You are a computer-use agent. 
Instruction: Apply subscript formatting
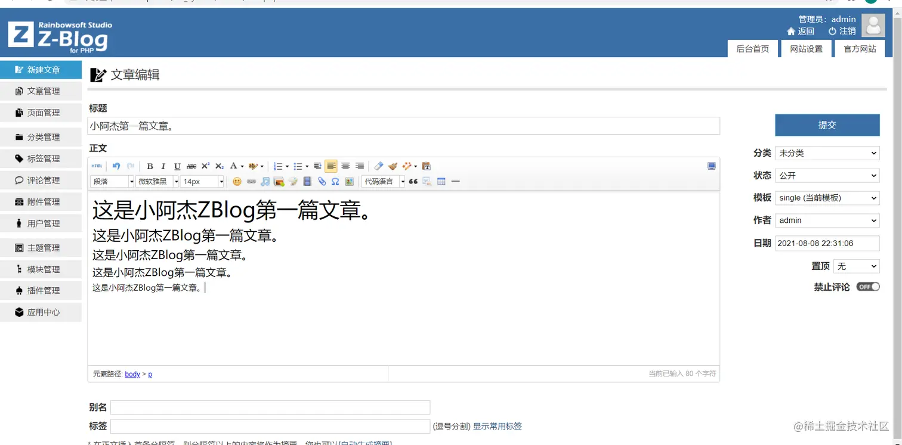coord(220,166)
